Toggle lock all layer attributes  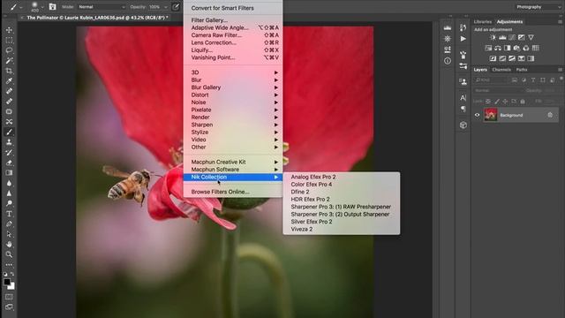tap(523, 102)
